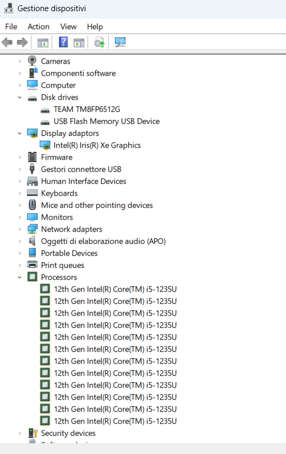286x454 pixels.
Task: Expand the Componenti software node
Action: (x=20, y=73)
